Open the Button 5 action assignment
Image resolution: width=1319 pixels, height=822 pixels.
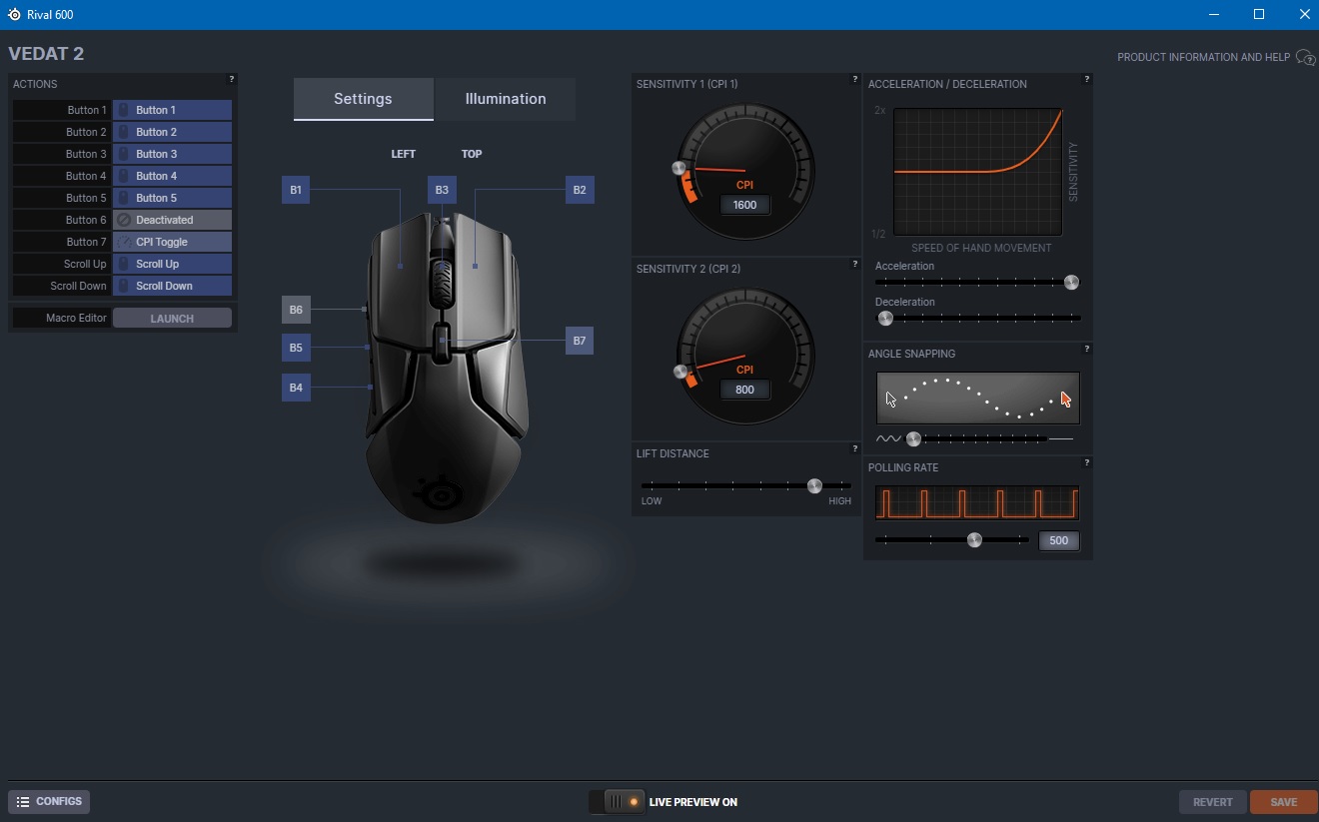tap(172, 198)
